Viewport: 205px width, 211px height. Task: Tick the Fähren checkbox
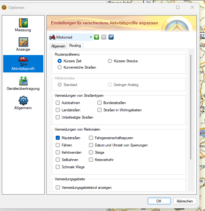coord(58,145)
